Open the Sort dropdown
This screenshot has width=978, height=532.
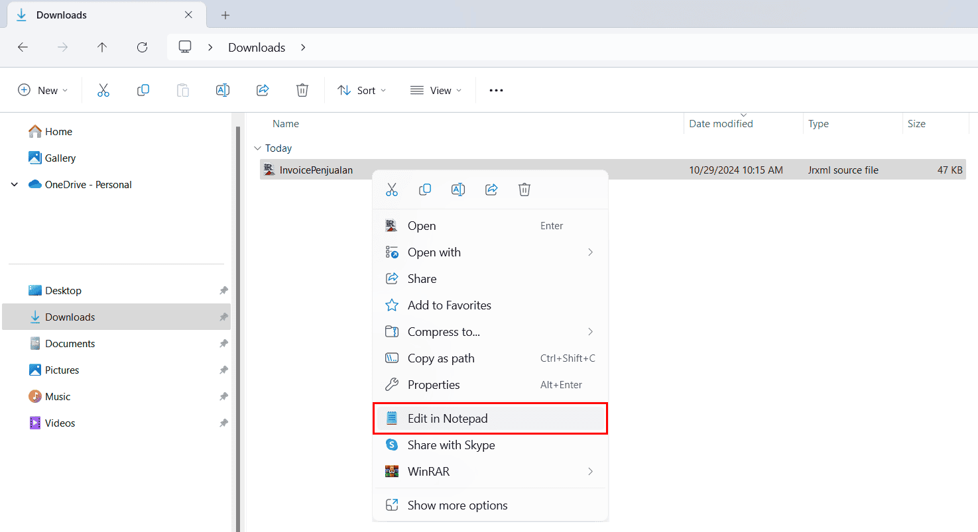point(362,90)
